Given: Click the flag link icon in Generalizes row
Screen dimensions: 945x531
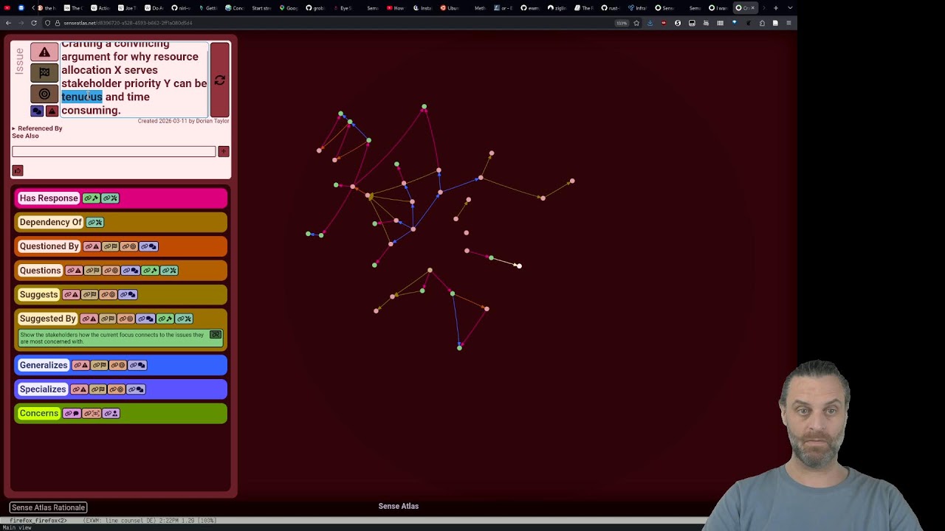Looking at the screenshot, I should (x=100, y=365).
